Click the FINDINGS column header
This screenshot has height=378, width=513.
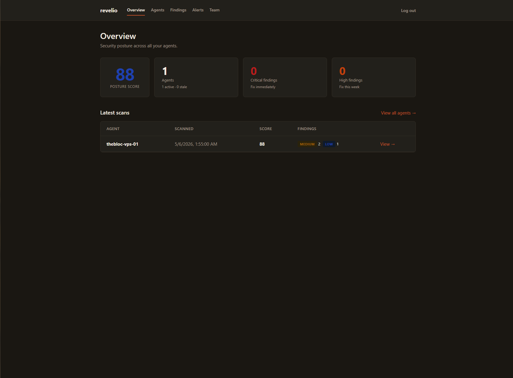pos(307,129)
